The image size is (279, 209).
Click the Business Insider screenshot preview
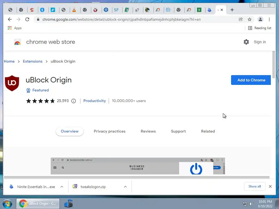coord(138,166)
